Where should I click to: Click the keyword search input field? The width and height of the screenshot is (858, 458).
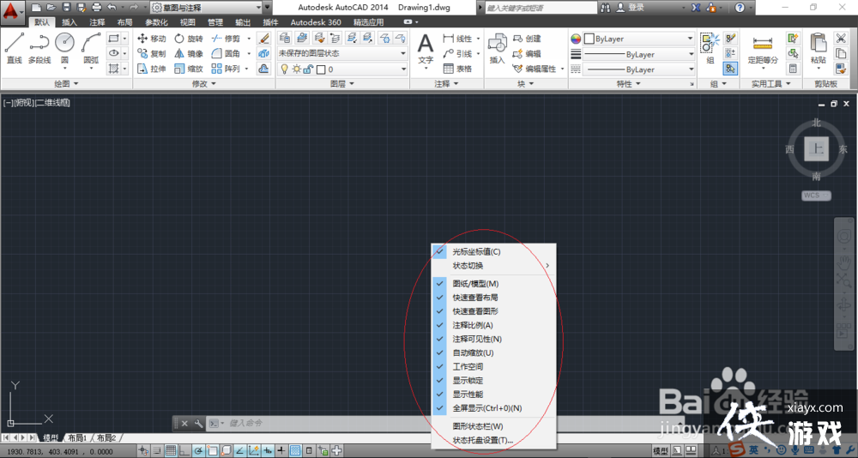[x=541, y=8]
